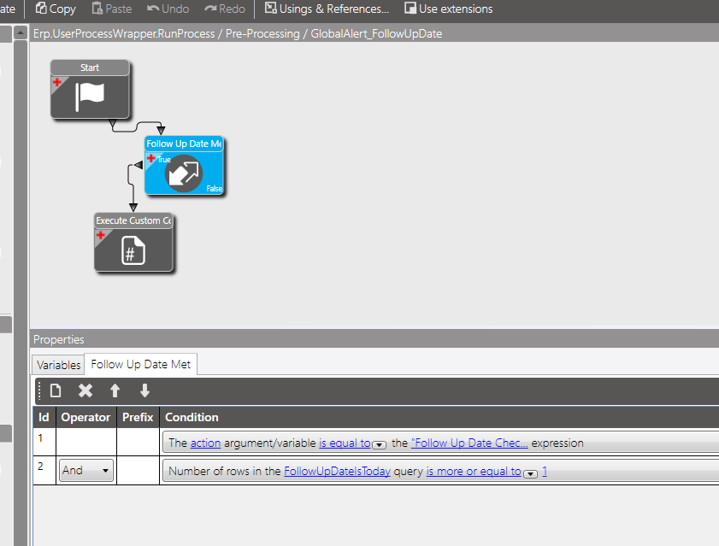Open Usings & References dialog
Viewport: 719px width, 546px height.
(x=327, y=9)
